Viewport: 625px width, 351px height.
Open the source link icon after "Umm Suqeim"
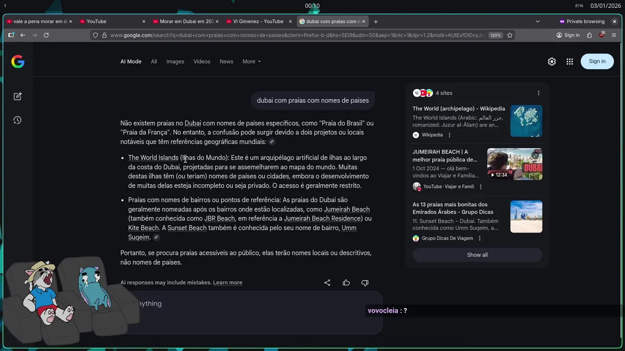click(156, 237)
